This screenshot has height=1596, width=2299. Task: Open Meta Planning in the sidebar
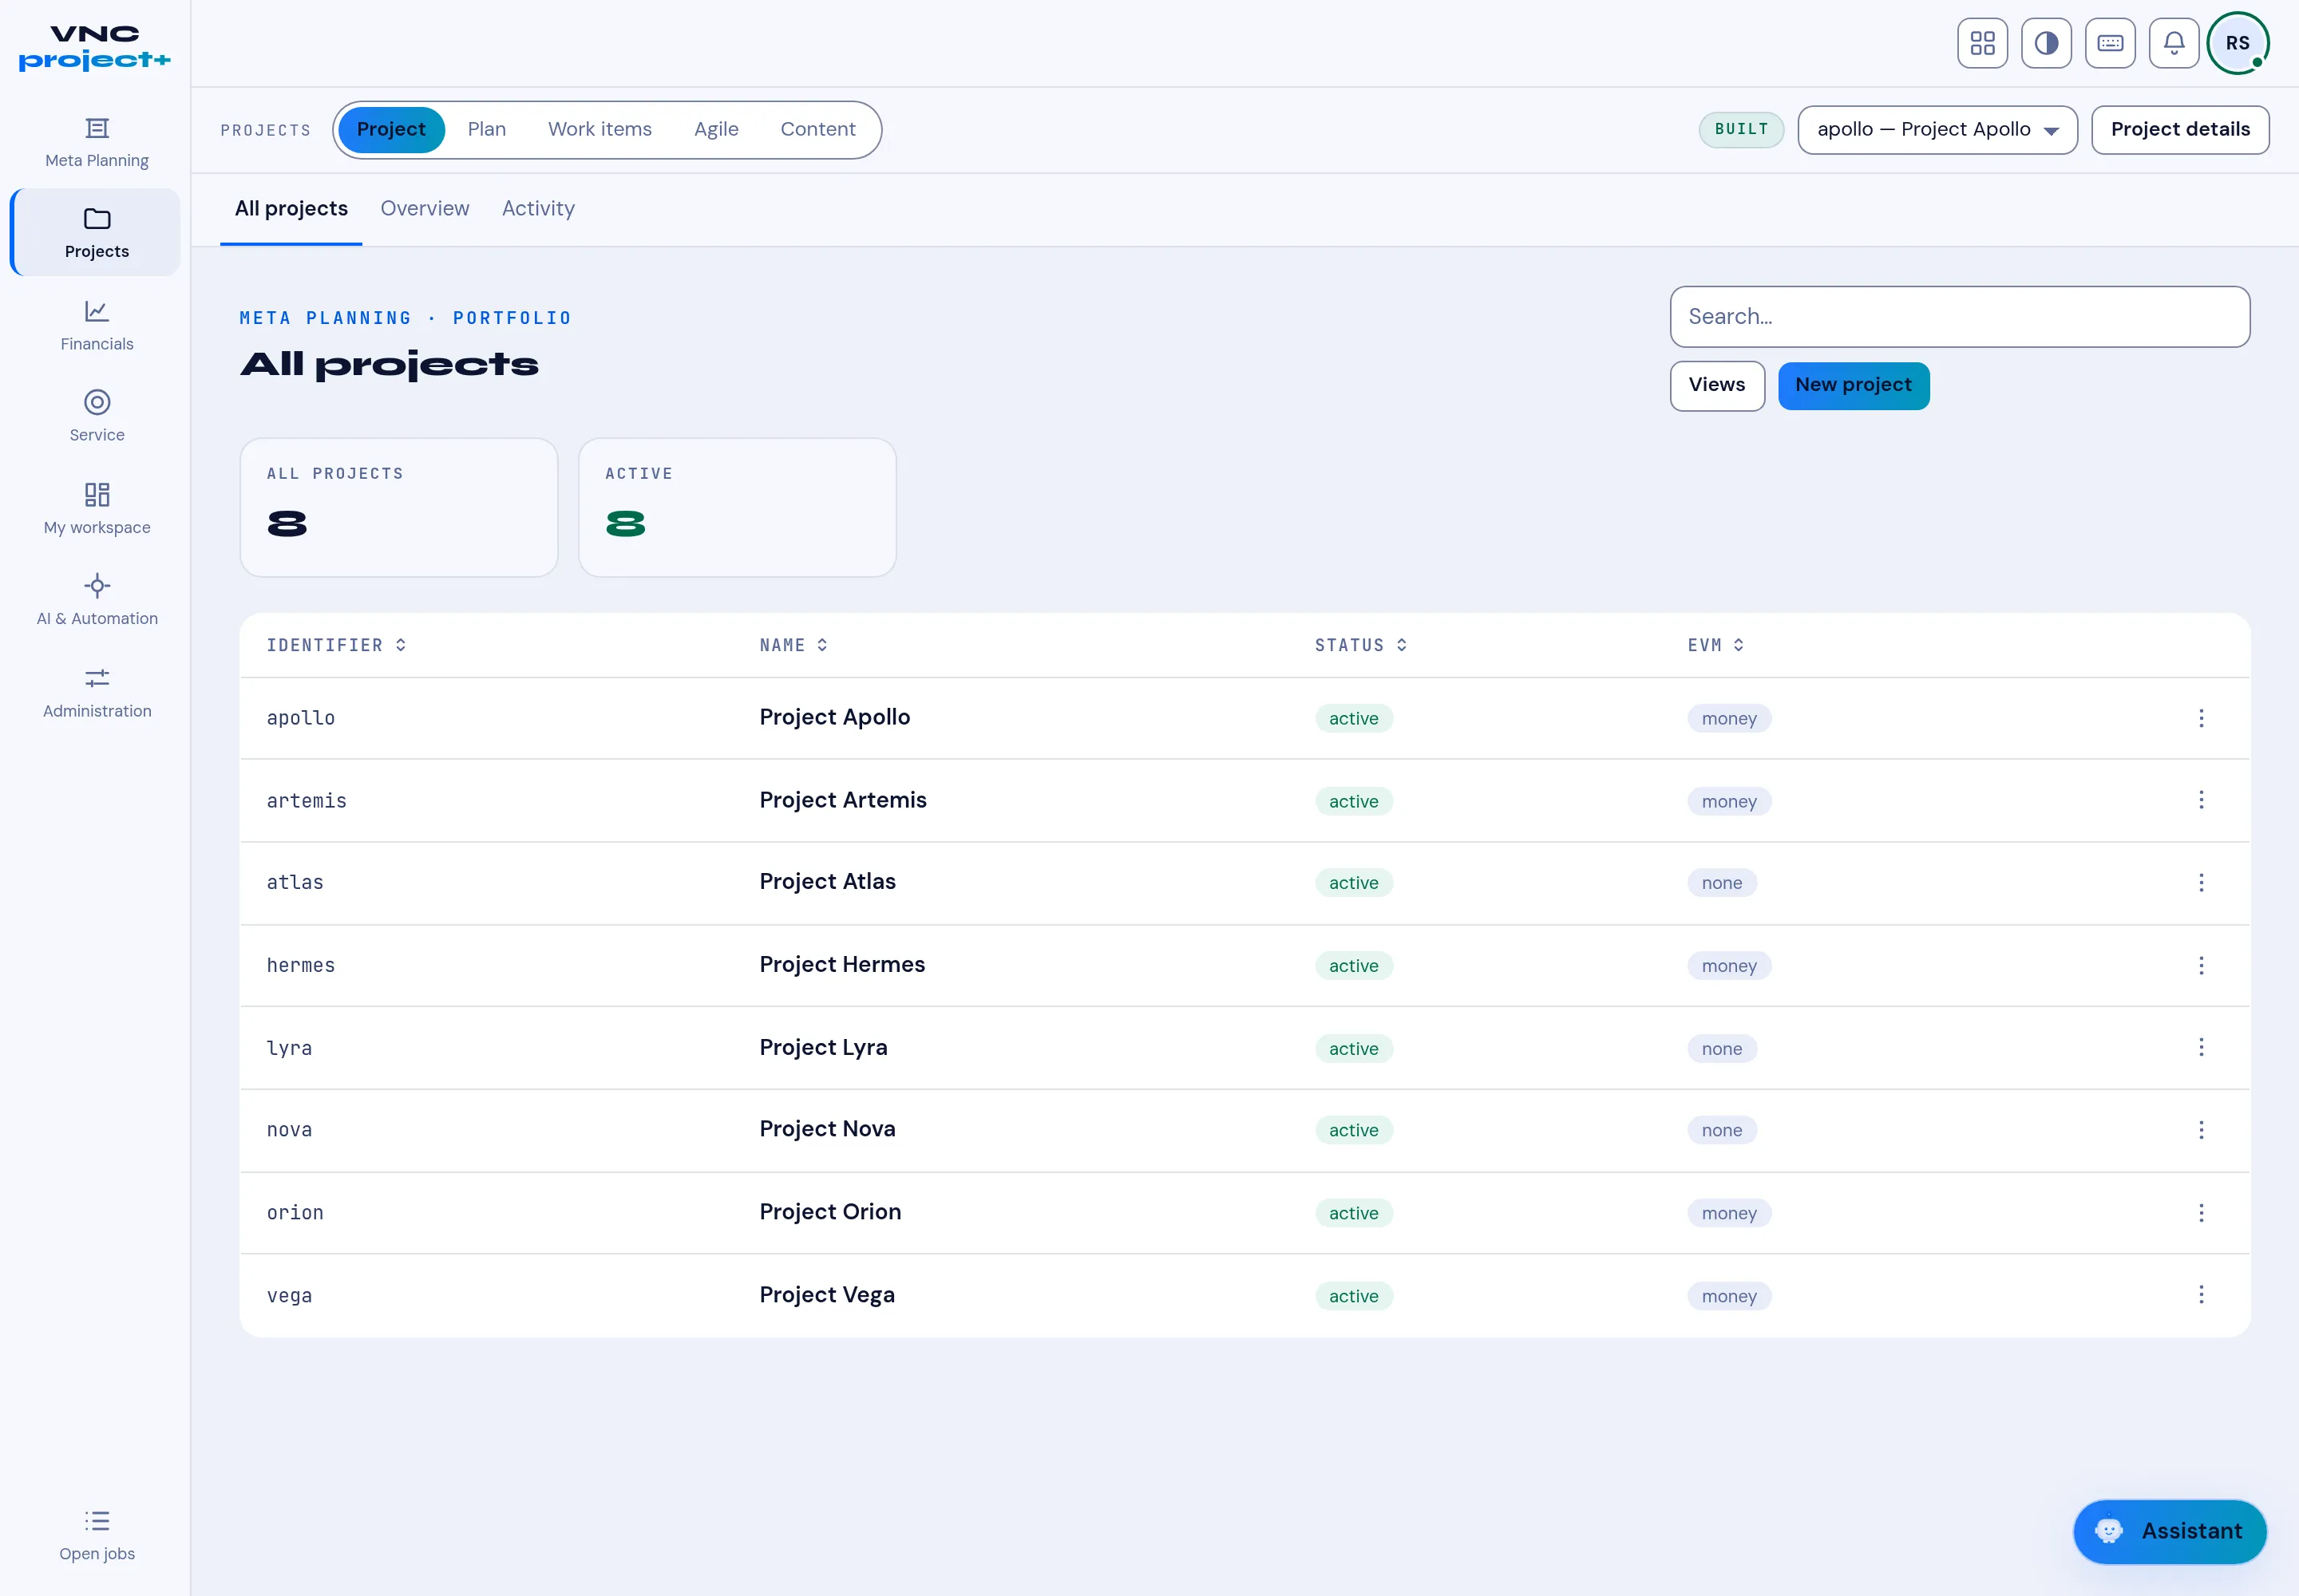96,142
